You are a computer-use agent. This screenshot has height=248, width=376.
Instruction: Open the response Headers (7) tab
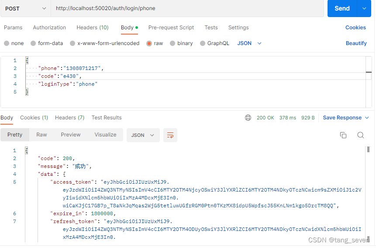pyautogui.click(x=70, y=118)
